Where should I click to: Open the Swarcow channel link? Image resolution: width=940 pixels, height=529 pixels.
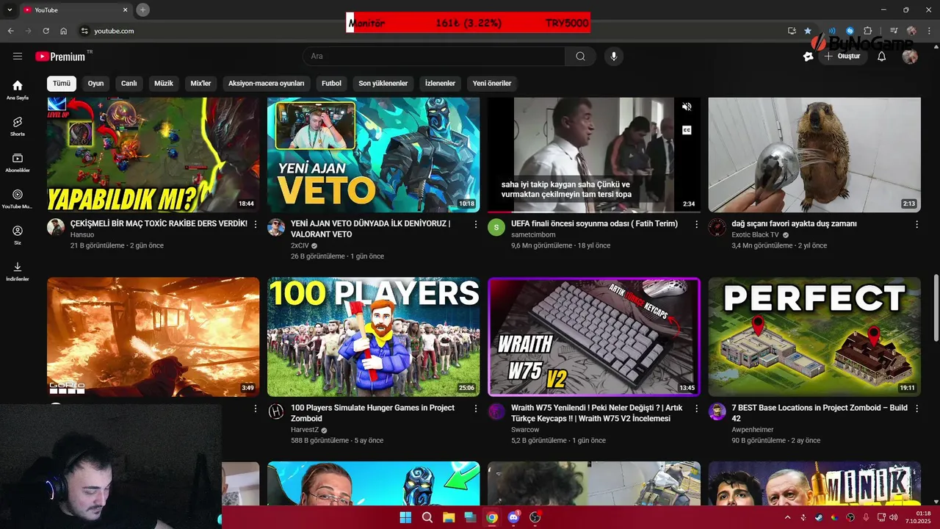525,430
